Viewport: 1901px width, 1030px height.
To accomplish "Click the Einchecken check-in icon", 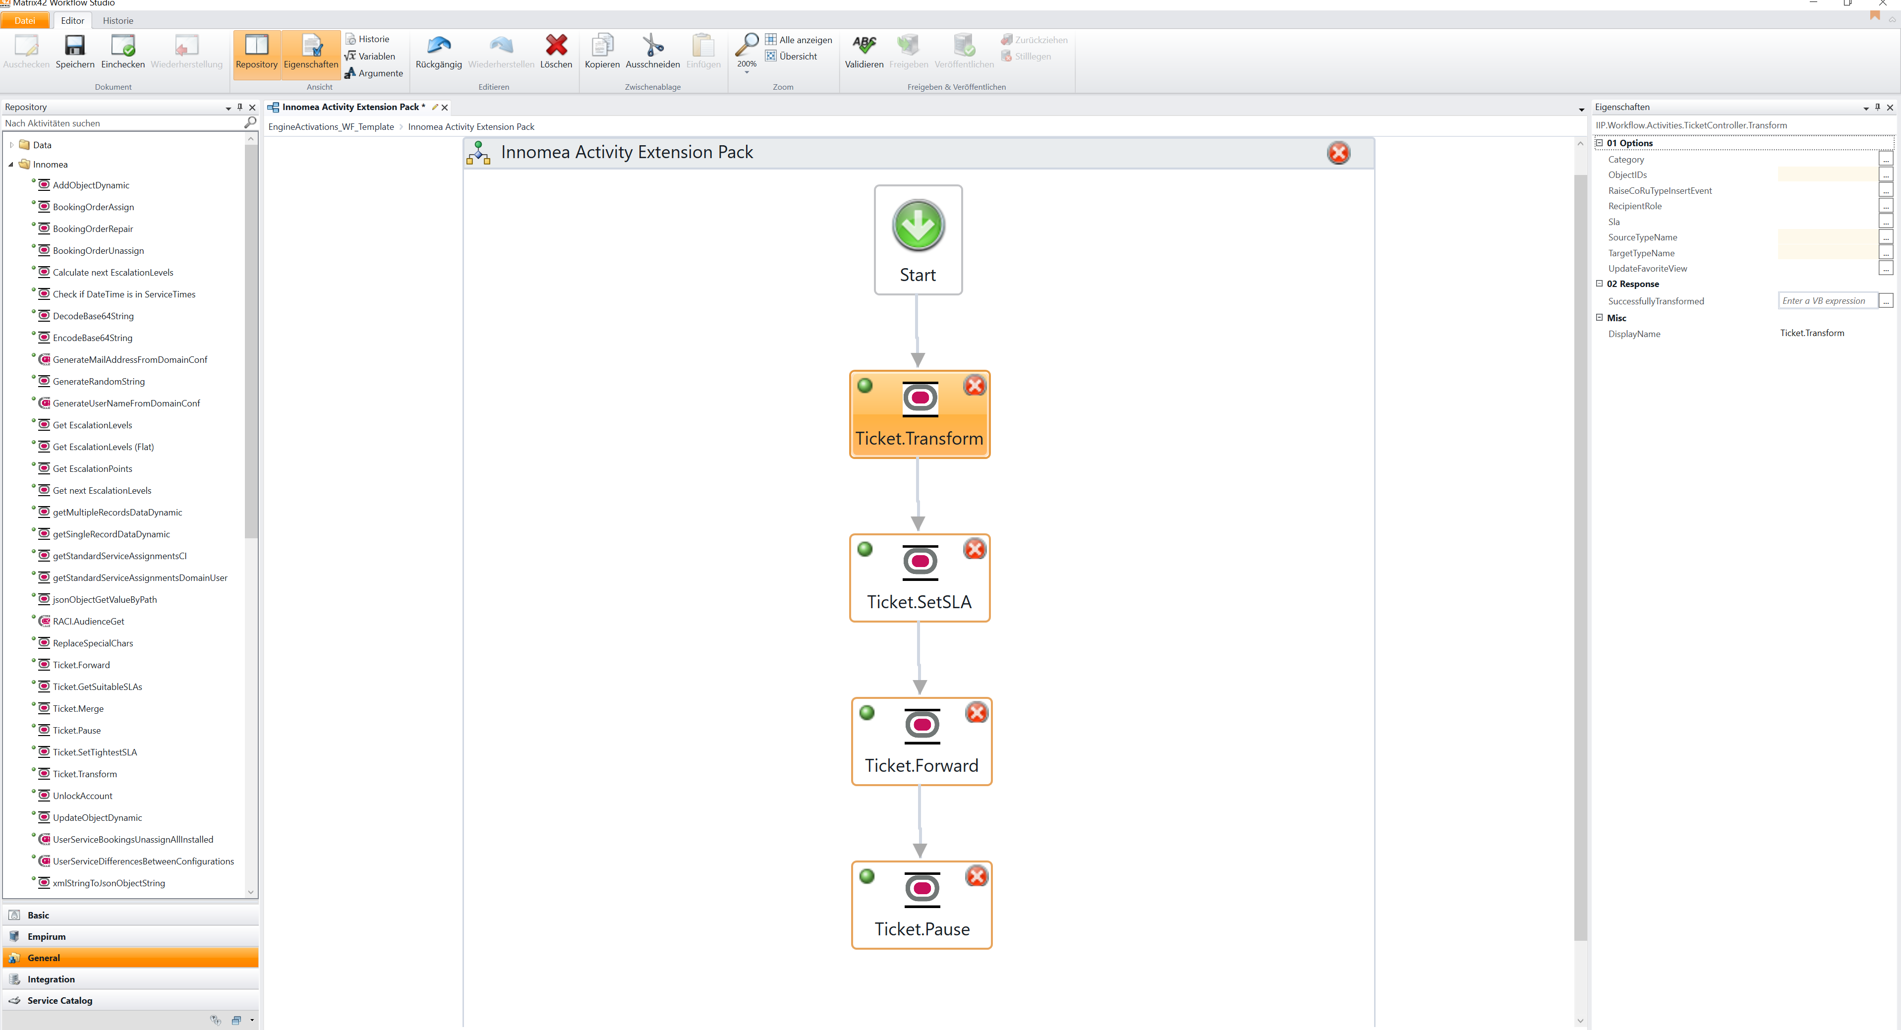I will tap(122, 47).
